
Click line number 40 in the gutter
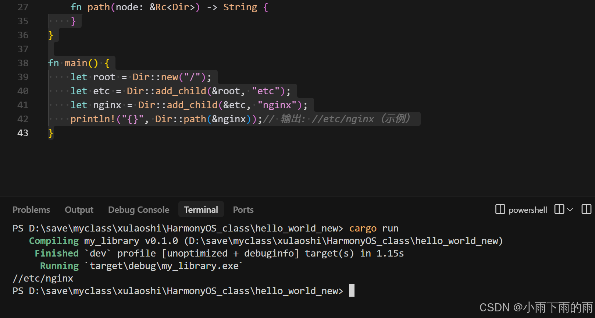[23, 91]
